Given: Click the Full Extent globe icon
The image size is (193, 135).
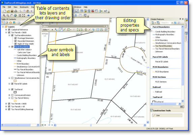Looking at the screenshot, I should (15, 16).
